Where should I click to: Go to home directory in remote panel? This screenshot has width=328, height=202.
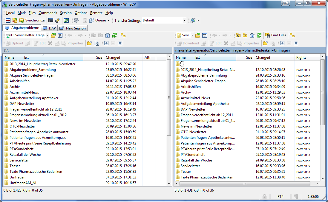pyautogui.click(x=252, y=35)
